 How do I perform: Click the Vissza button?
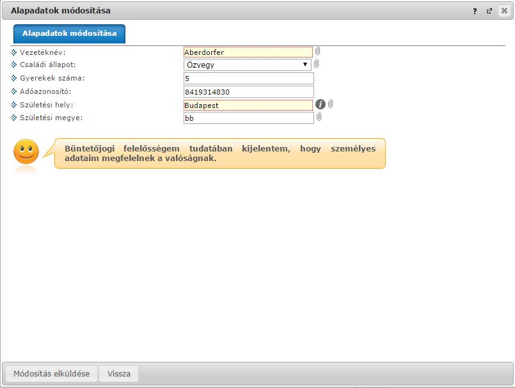coord(118,373)
